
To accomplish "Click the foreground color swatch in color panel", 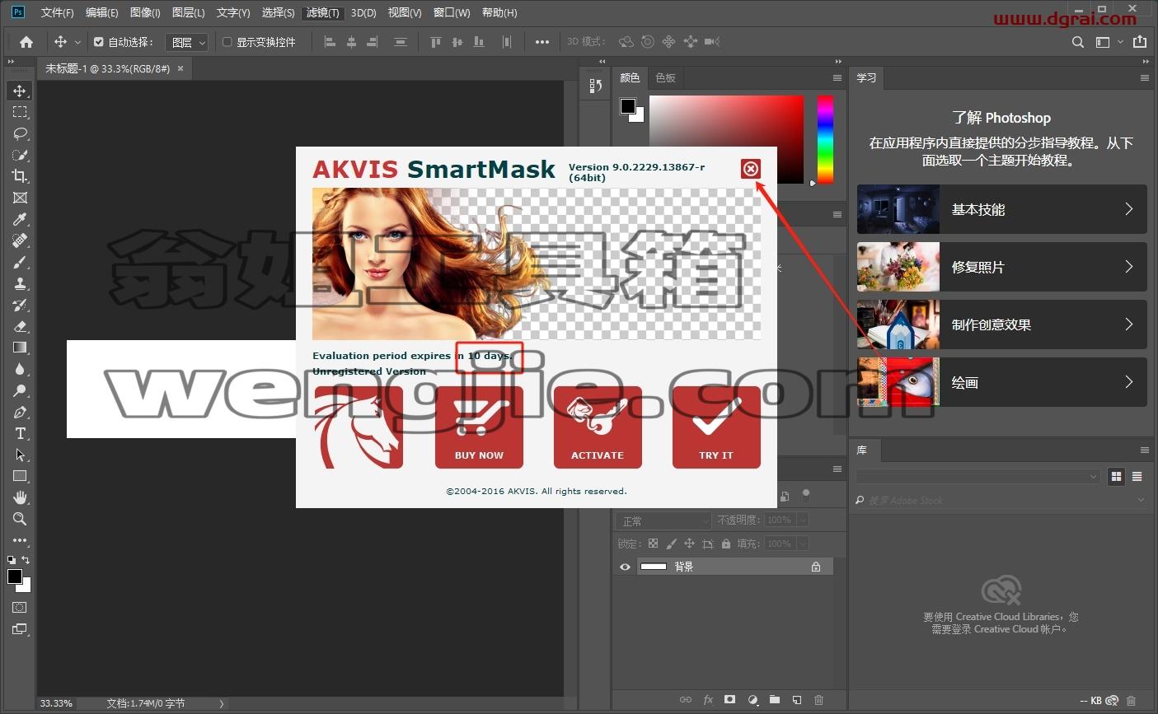I will 628,105.
